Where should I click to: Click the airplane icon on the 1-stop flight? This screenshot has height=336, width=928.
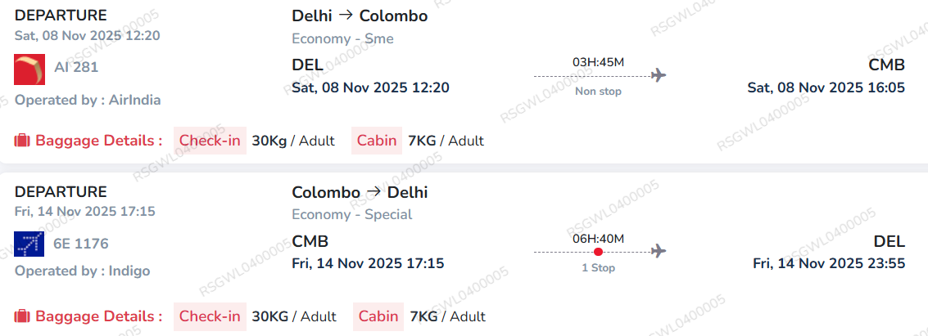658,251
